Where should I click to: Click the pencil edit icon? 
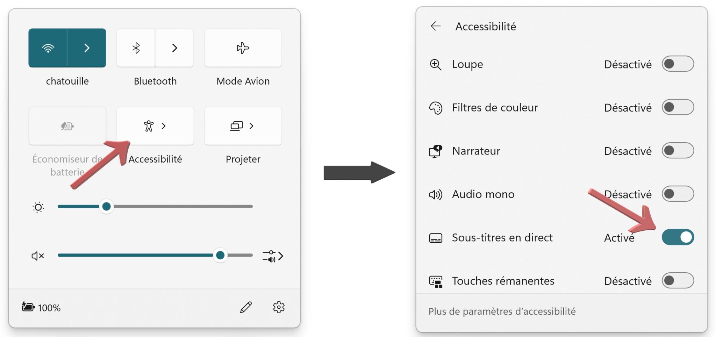(x=246, y=307)
